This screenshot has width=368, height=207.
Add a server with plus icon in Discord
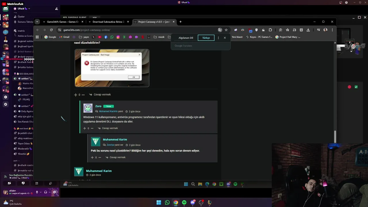click(x=5, y=97)
